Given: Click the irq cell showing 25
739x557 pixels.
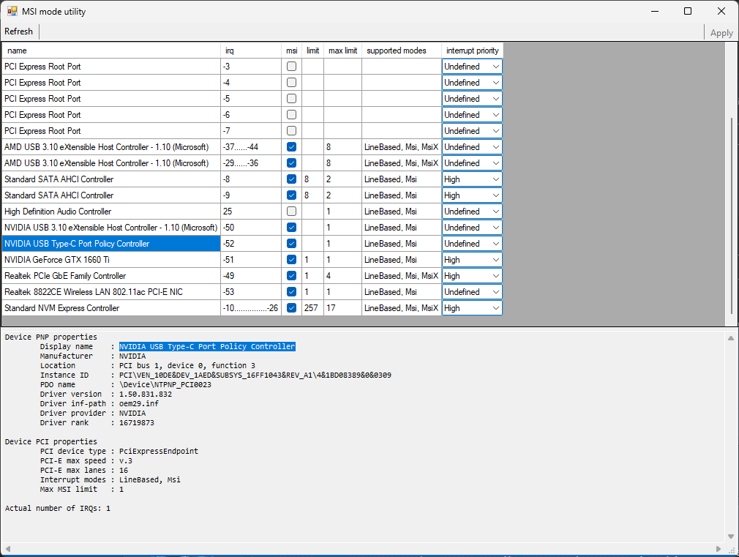Looking at the screenshot, I should pos(251,212).
